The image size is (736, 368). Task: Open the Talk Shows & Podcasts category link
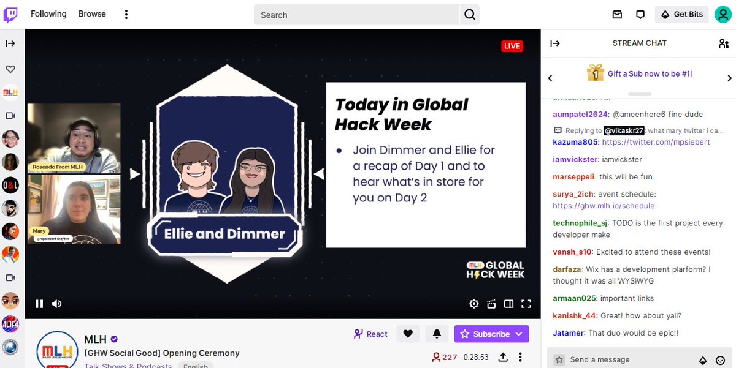[x=128, y=365]
